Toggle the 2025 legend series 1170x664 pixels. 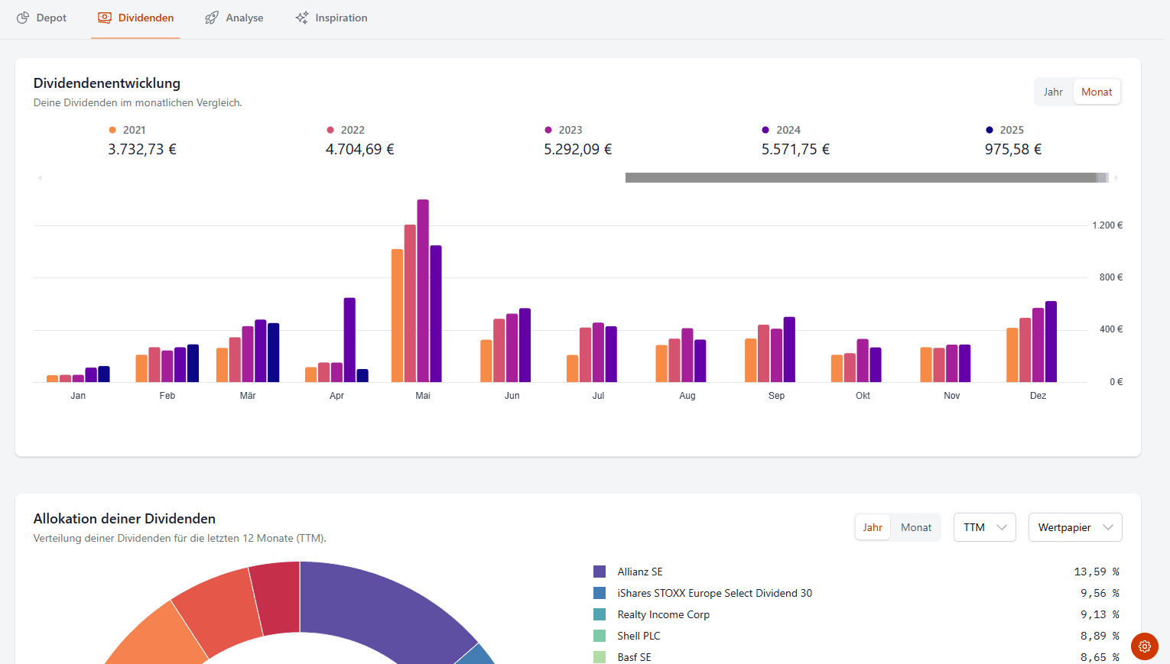click(x=1005, y=130)
